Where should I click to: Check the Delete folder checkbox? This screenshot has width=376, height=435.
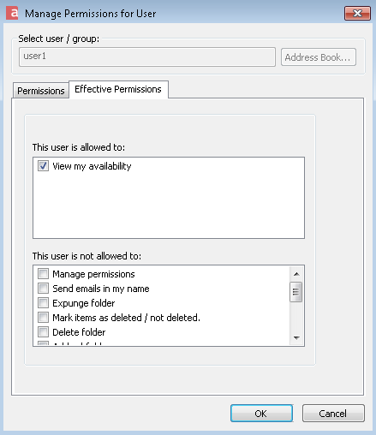[43, 332]
